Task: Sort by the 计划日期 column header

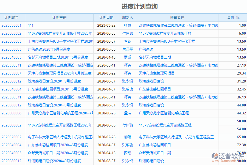Action: 106,17
